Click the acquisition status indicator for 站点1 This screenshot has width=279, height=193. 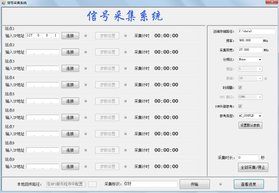coord(125,36)
